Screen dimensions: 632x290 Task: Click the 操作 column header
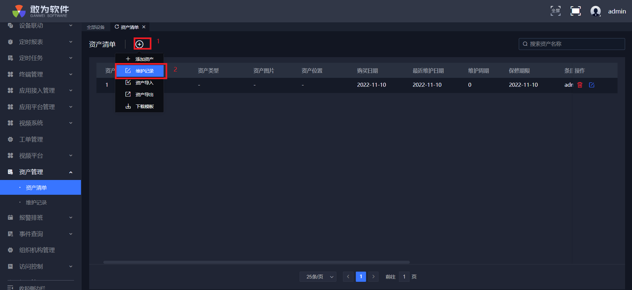pyautogui.click(x=580, y=71)
